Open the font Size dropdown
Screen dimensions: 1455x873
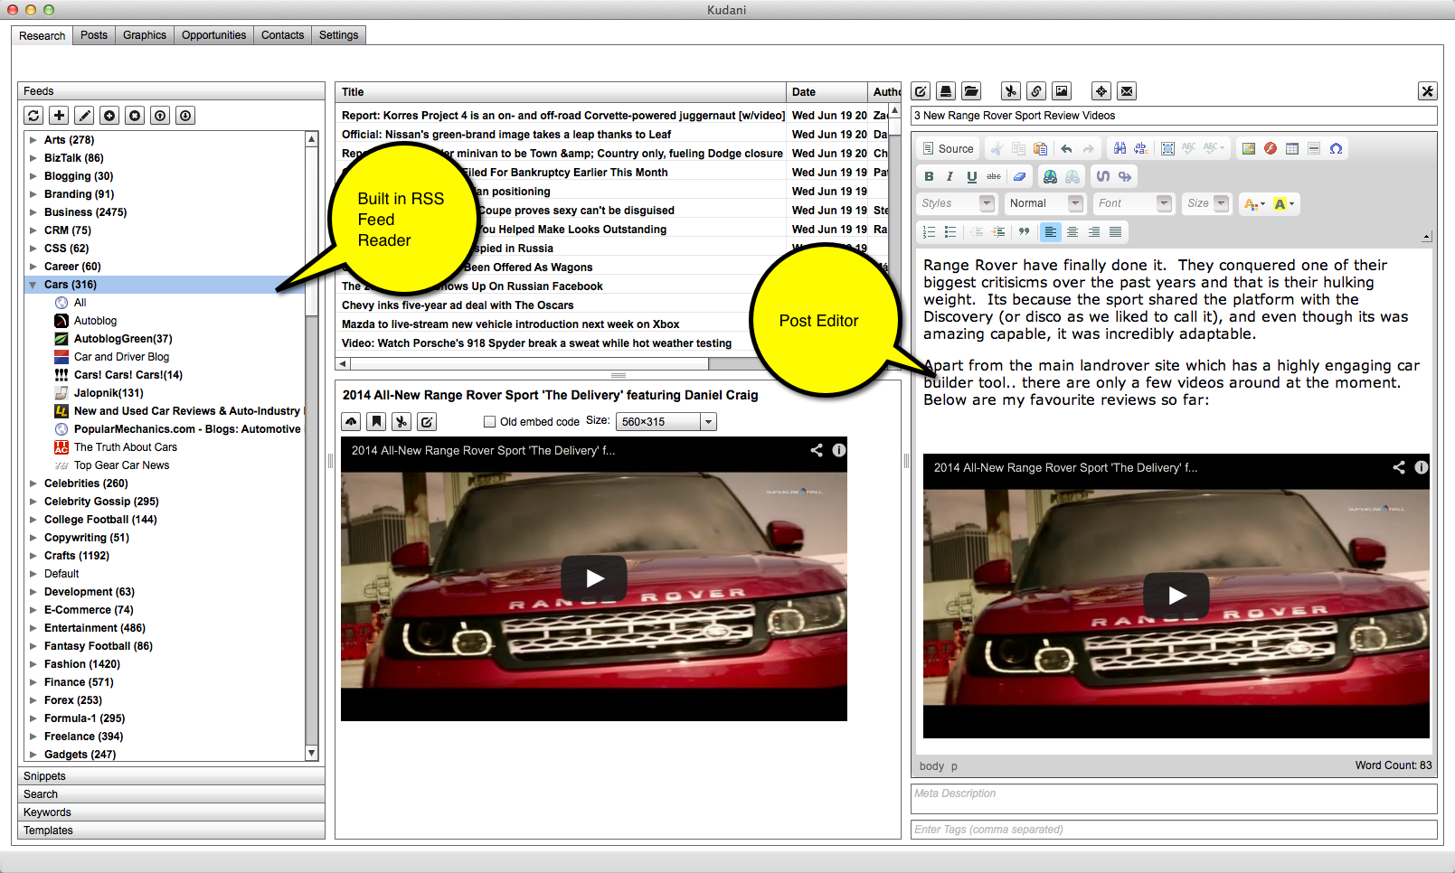1206,203
